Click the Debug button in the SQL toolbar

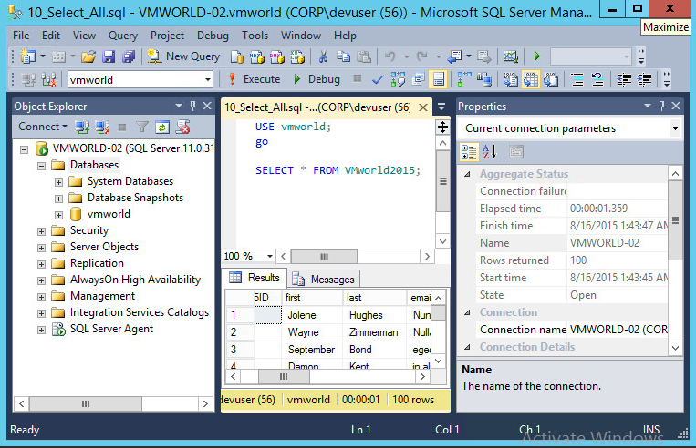(x=317, y=79)
